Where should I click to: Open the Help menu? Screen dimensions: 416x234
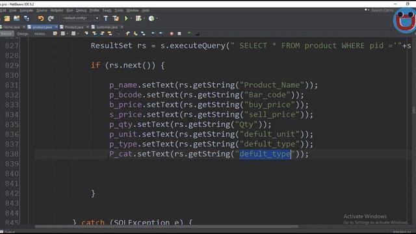146,10
